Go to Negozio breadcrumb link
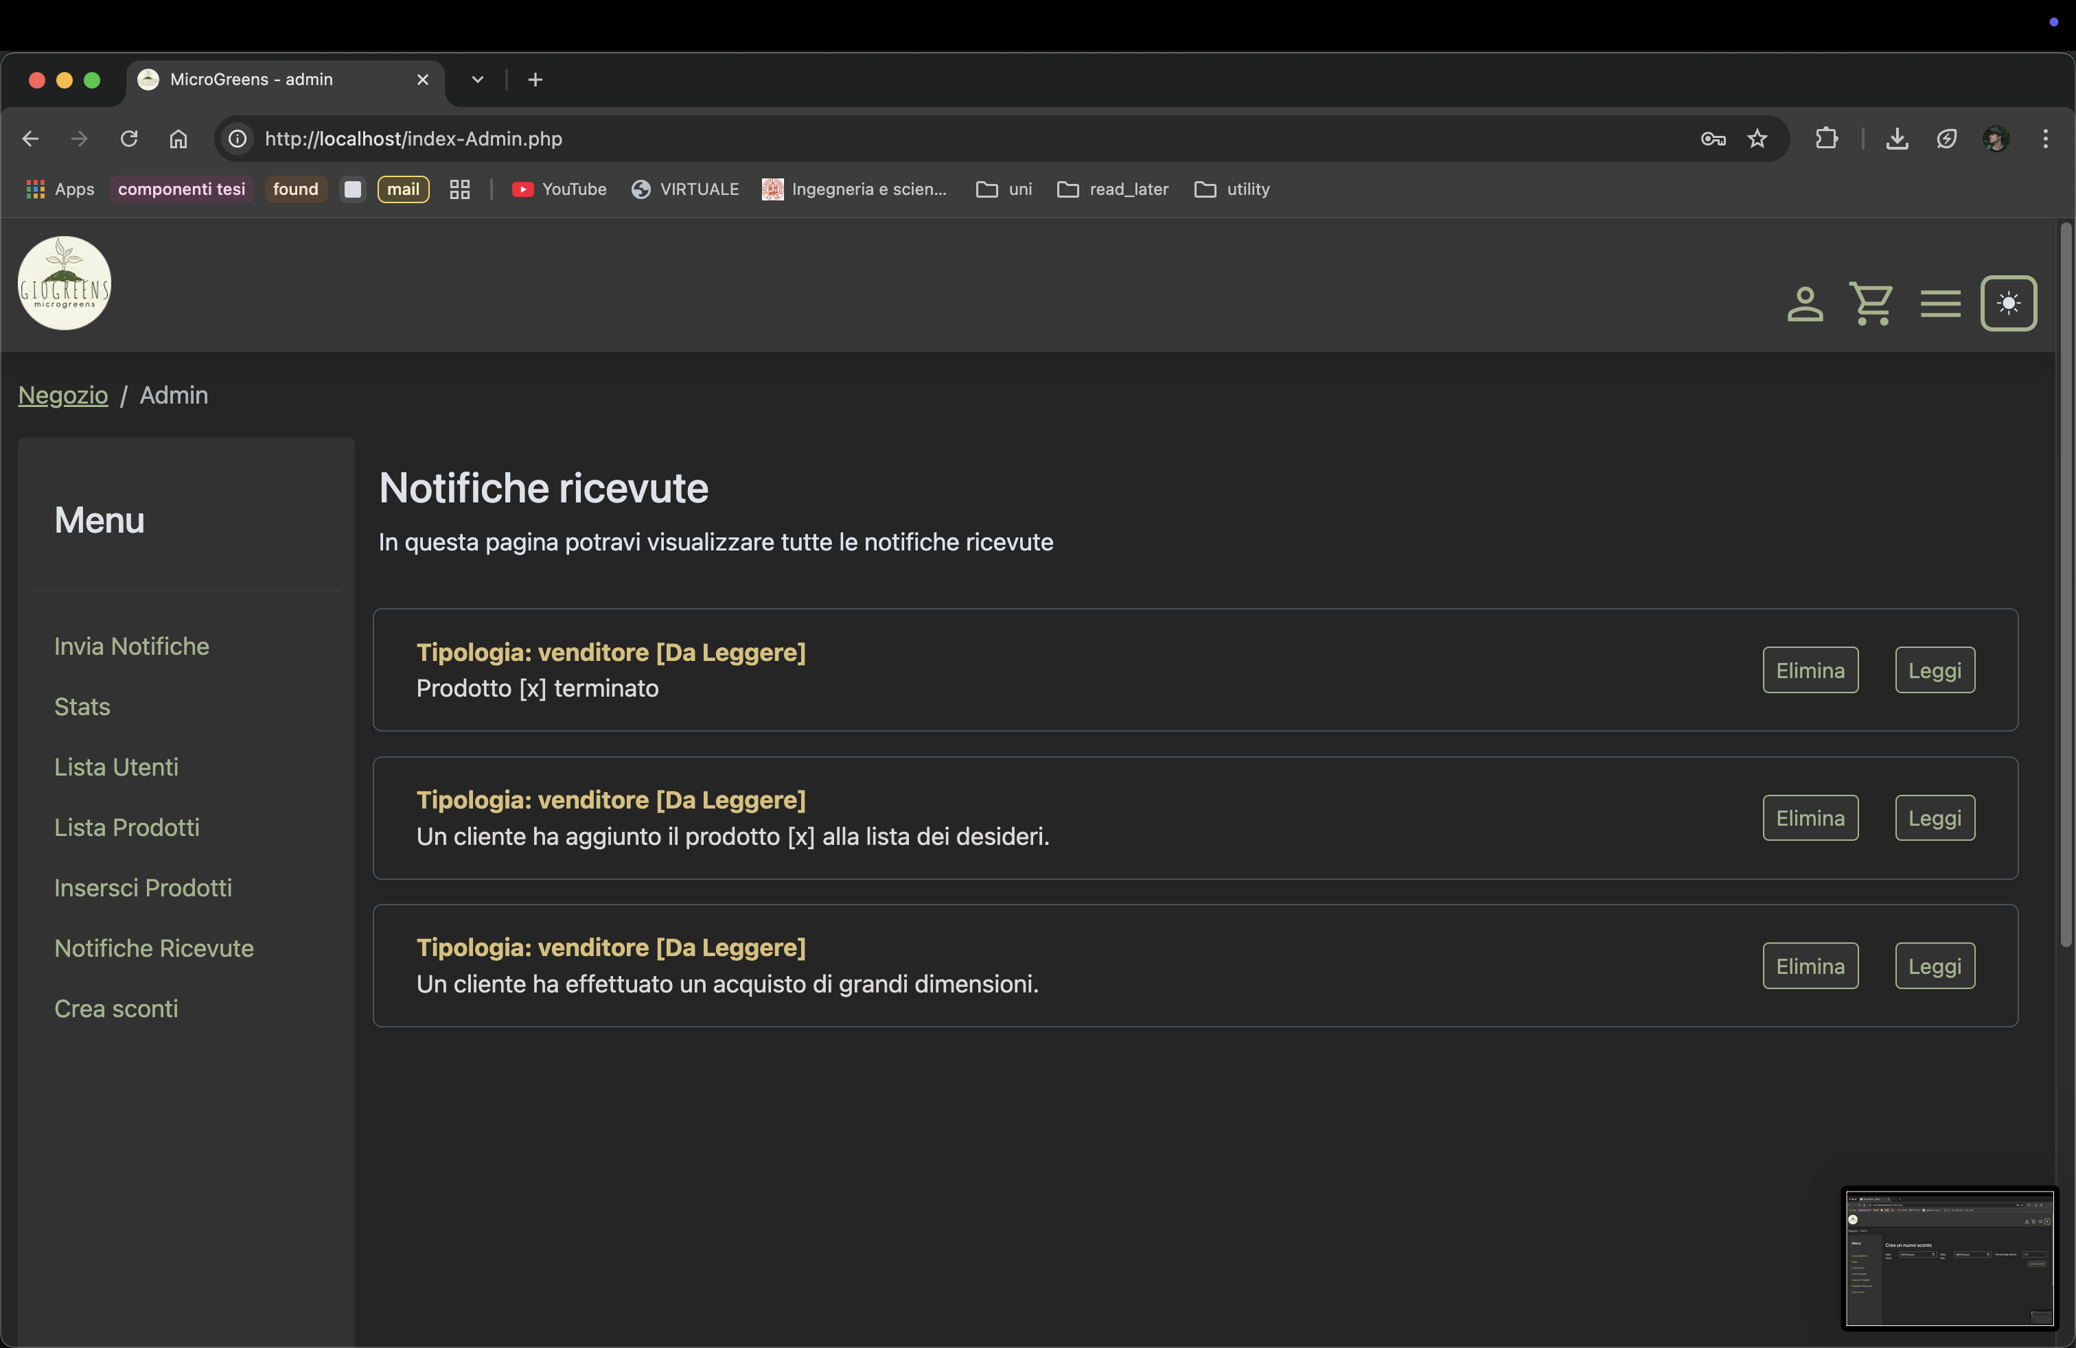 coord(62,395)
